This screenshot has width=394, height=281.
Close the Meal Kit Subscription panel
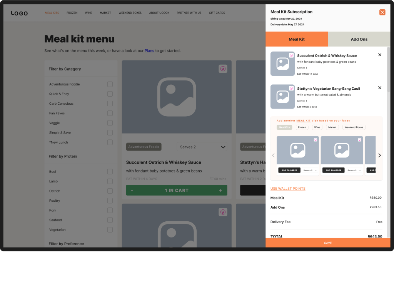click(382, 12)
